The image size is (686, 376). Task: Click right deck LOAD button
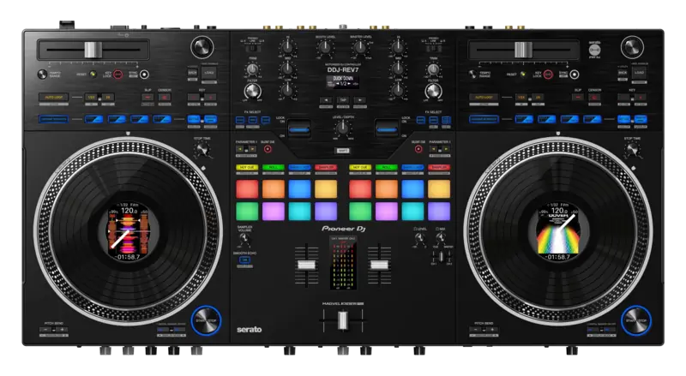tap(639, 73)
